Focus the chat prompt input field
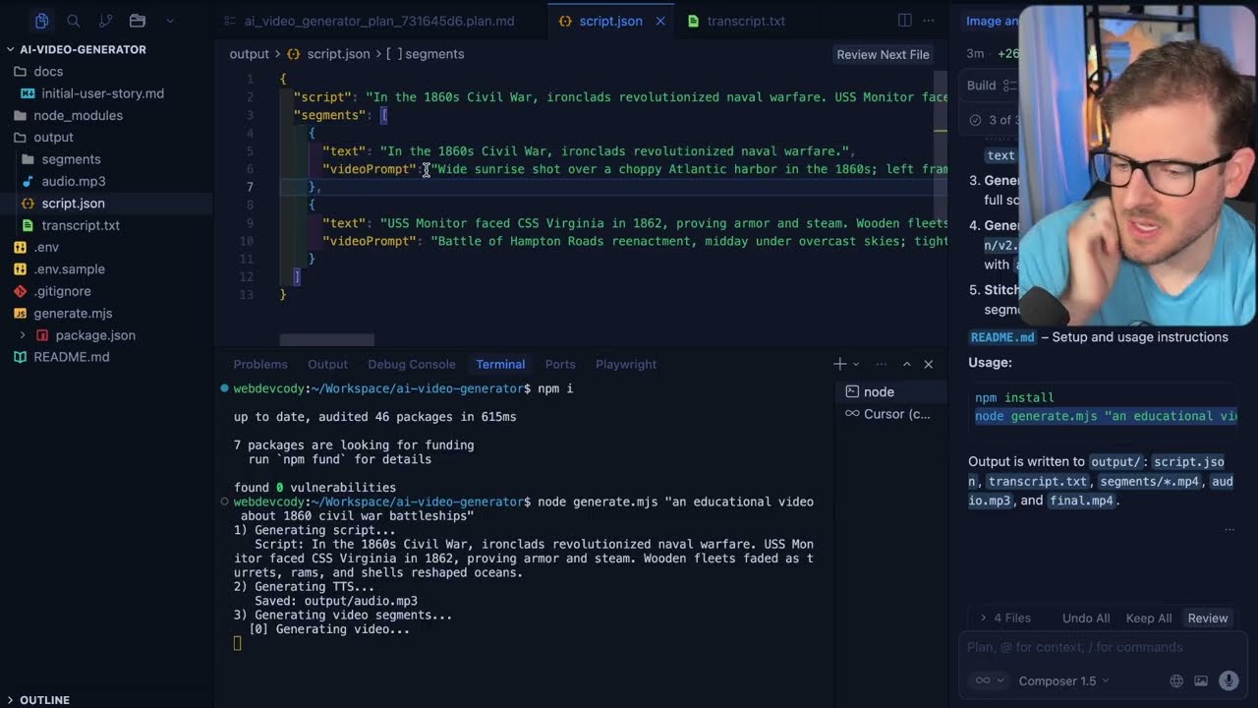1258x708 pixels. click(x=1101, y=647)
